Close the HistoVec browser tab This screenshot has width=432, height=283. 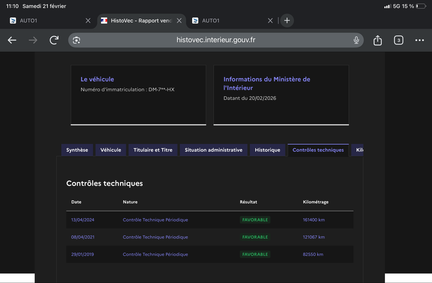[x=179, y=20]
